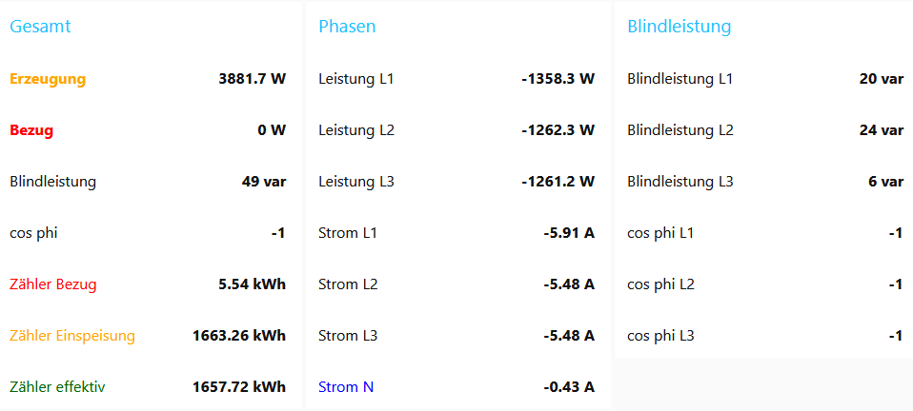
Task: Click the Gesamt panel heading
Action: click(x=40, y=27)
